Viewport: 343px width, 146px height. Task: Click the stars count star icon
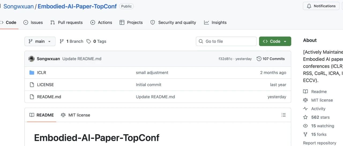(x=305, y=117)
